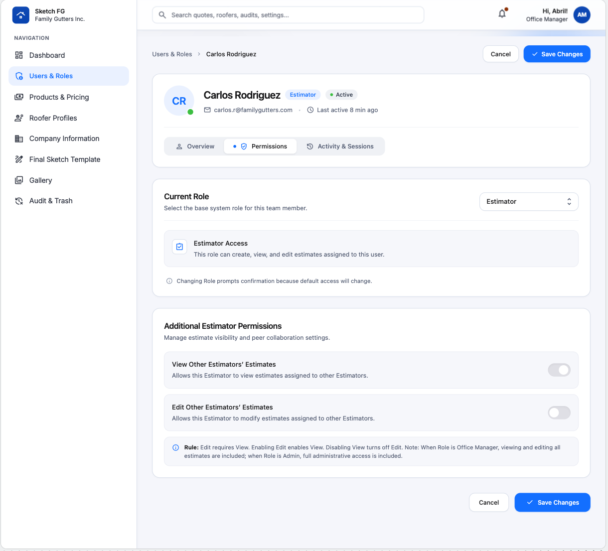Open the Dashboard grid icon
Screen dimensions: 608x551
point(19,55)
